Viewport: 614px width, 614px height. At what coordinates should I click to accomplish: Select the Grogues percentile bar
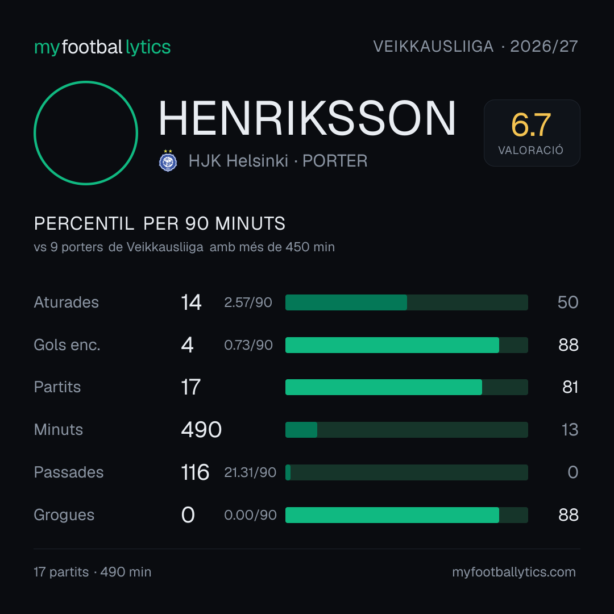coord(406,515)
